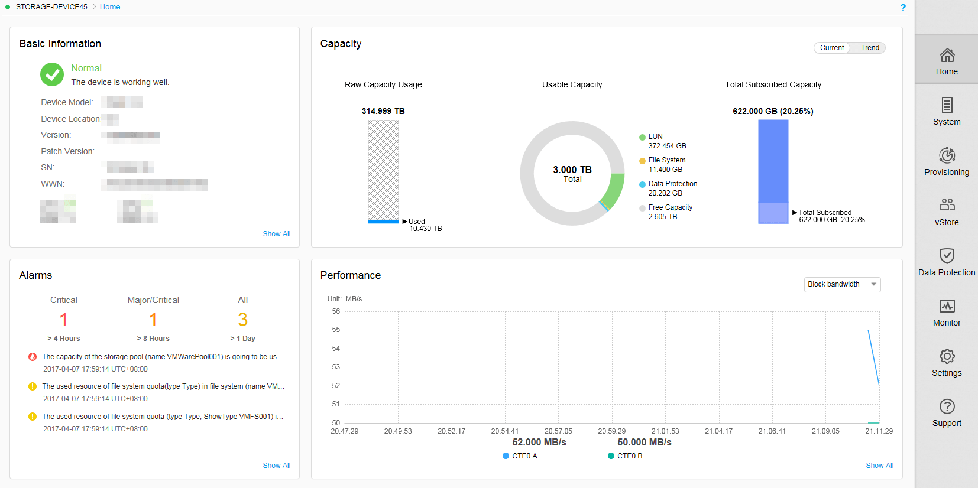Click the '> 8 Hours' text
978x488 pixels.
pyautogui.click(x=153, y=339)
